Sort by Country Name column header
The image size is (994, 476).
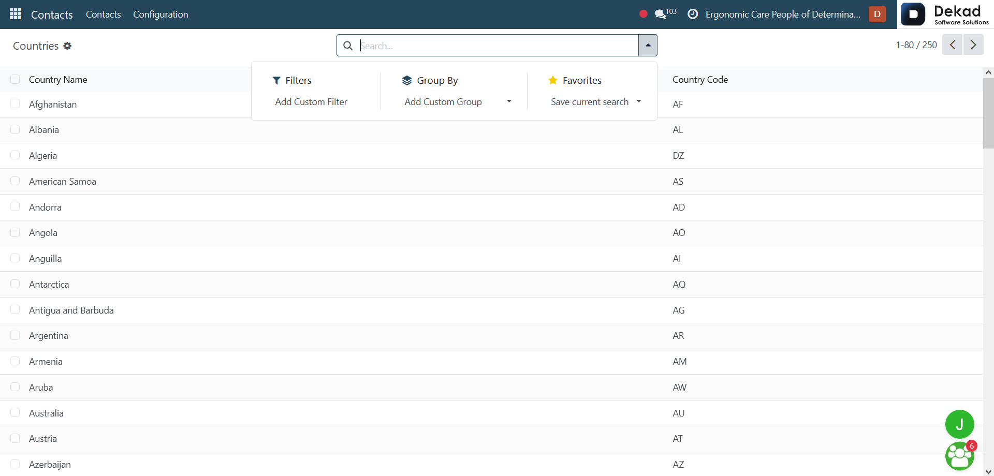coord(58,80)
